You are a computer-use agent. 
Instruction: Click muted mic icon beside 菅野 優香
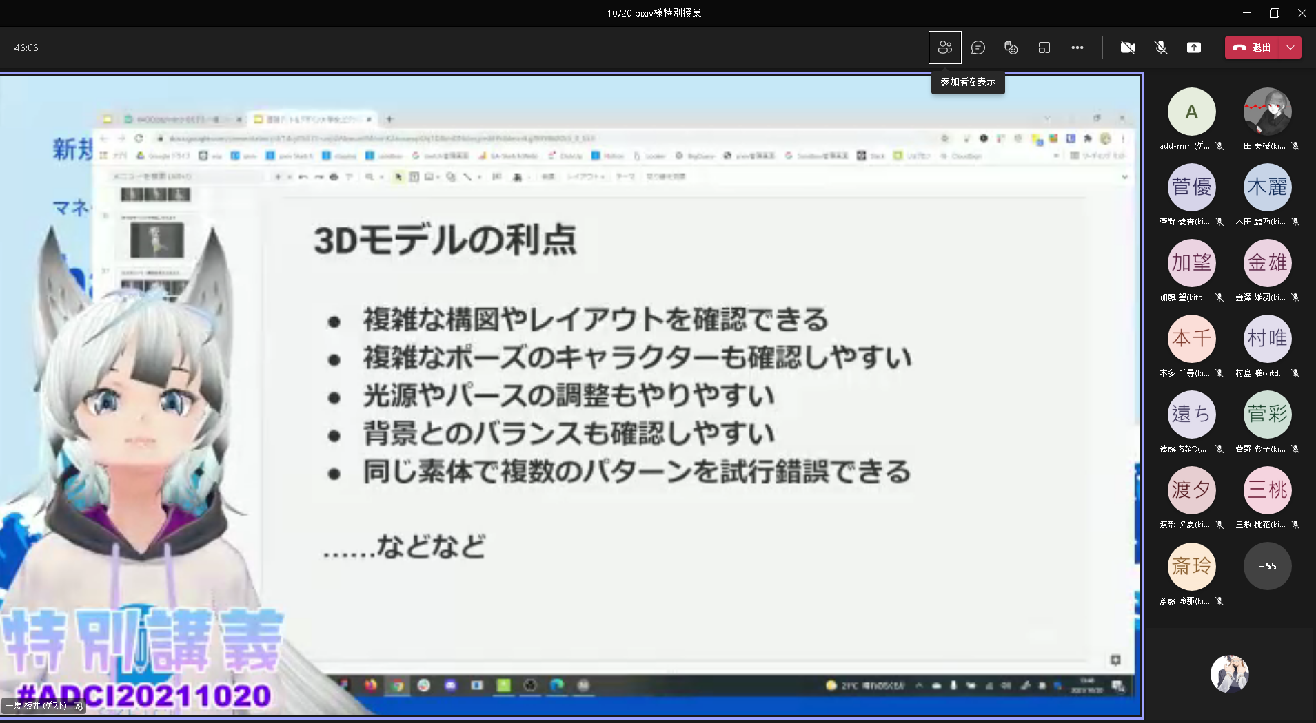pyautogui.click(x=1219, y=222)
